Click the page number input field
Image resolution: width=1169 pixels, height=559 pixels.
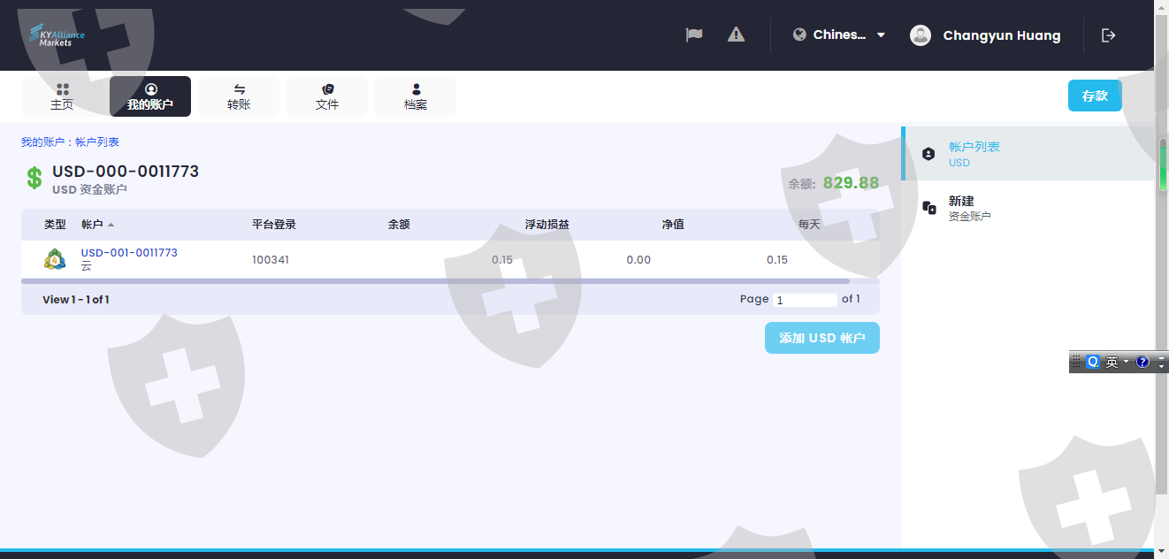pos(805,300)
